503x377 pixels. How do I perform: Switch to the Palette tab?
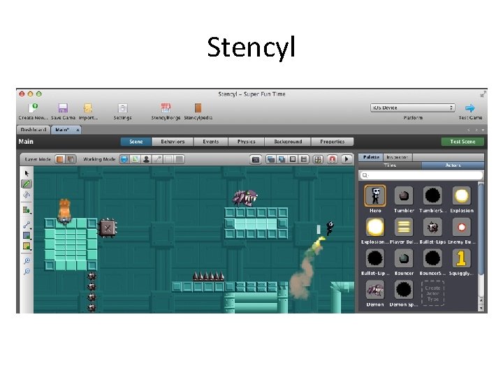click(x=371, y=157)
